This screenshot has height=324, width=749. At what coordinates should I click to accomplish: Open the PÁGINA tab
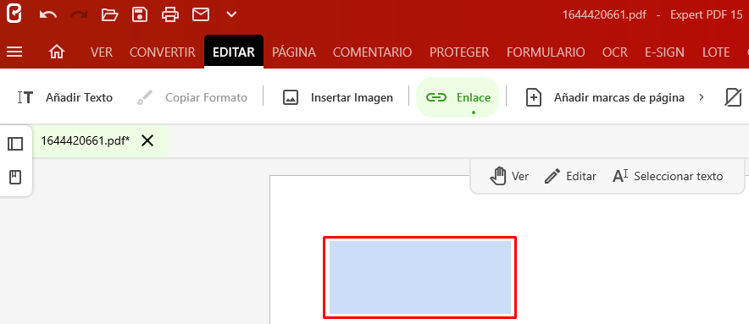click(x=294, y=52)
